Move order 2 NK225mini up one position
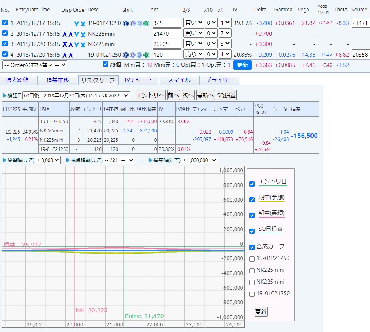The image size is (370, 332). [70, 34]
